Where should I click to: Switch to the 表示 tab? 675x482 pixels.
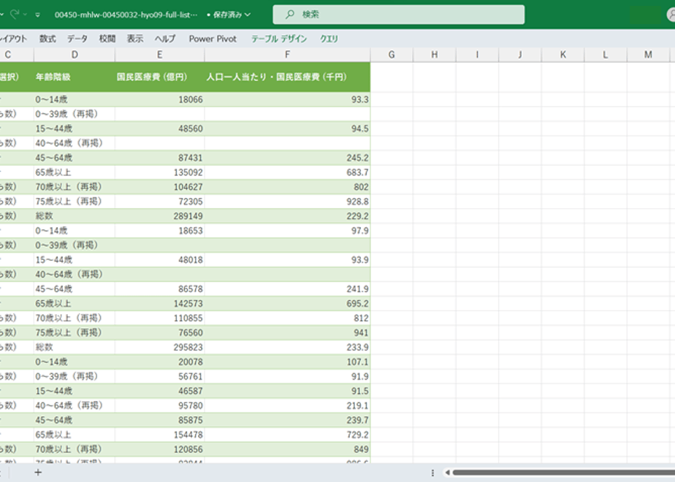(134, 39)
